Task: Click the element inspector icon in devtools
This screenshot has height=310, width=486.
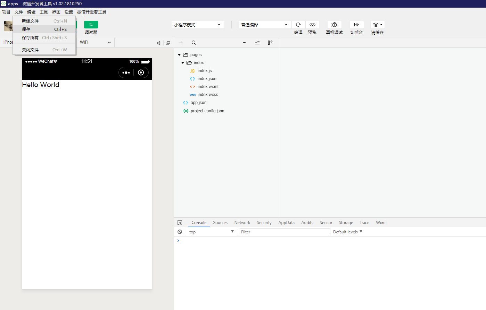Action: (x=180, y=223)
